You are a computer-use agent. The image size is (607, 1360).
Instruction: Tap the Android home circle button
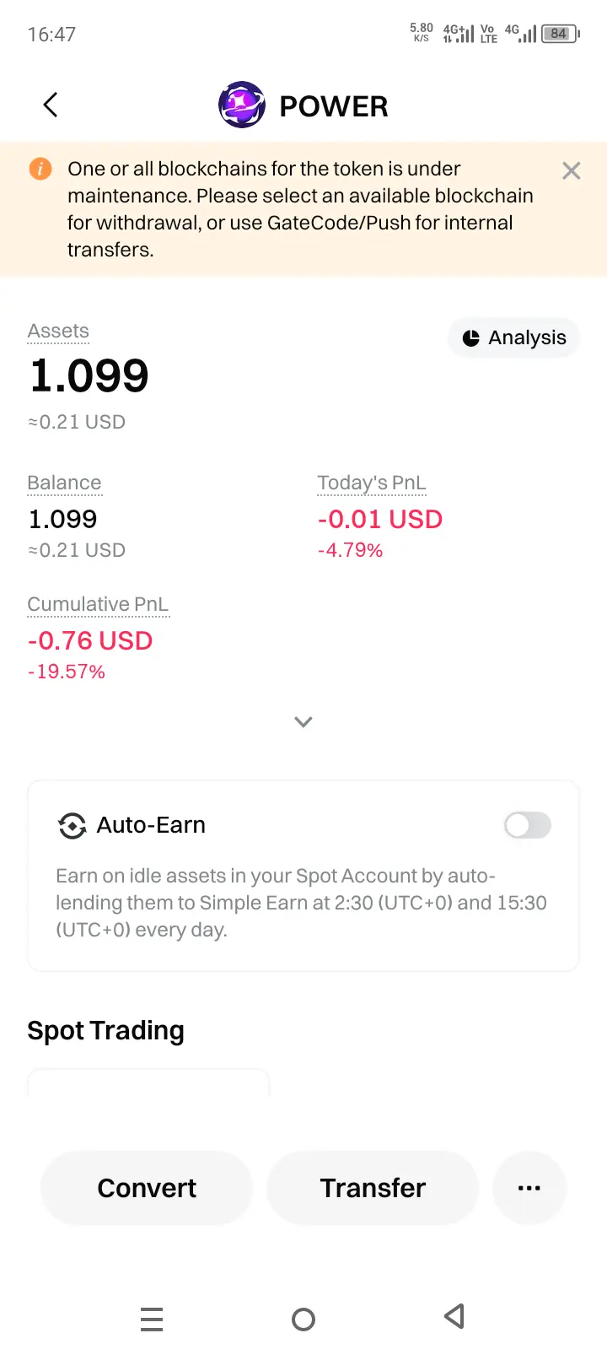pos(303,1319)
